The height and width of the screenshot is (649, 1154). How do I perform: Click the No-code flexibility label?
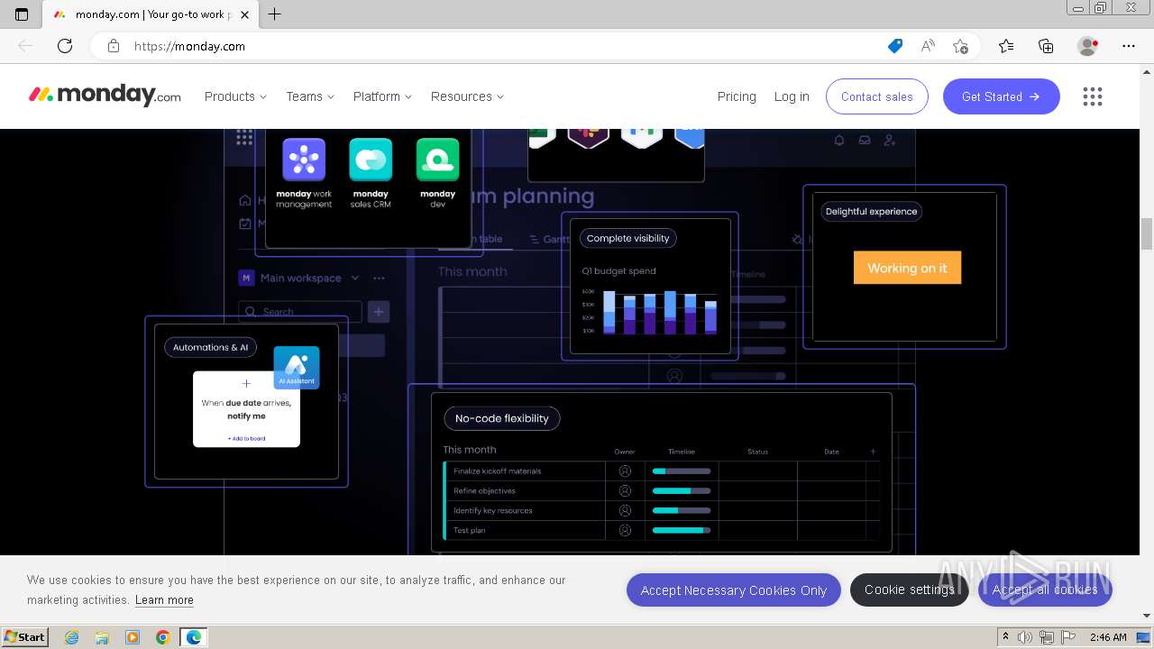[x=502, y=418]
